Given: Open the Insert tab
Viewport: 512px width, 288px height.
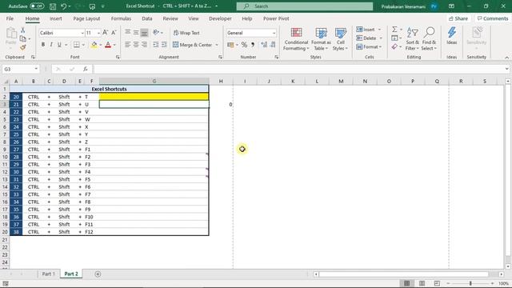Looking at the screenshot, I should (x=56, y=18).
